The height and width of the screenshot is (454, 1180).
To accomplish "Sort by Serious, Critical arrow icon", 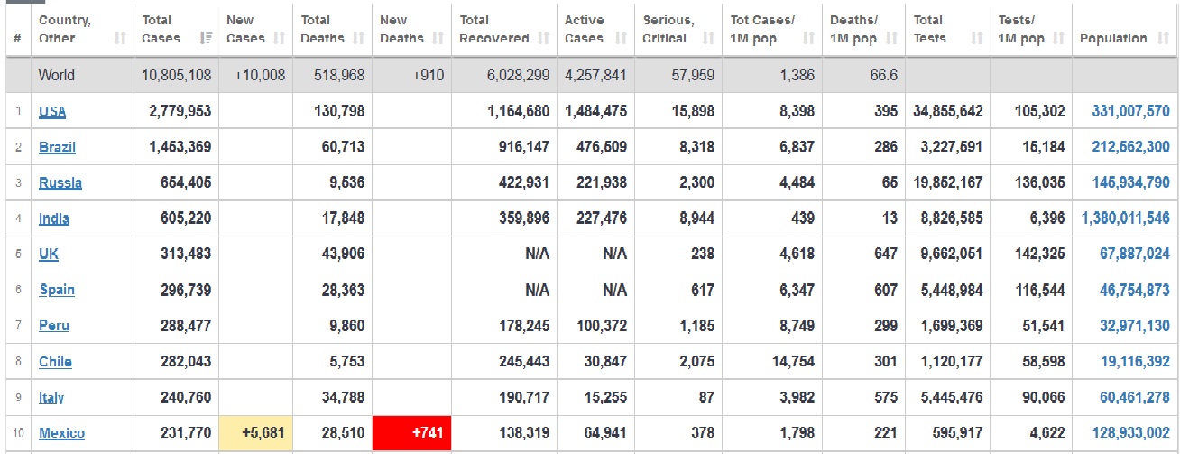I will tap(708, 39).
